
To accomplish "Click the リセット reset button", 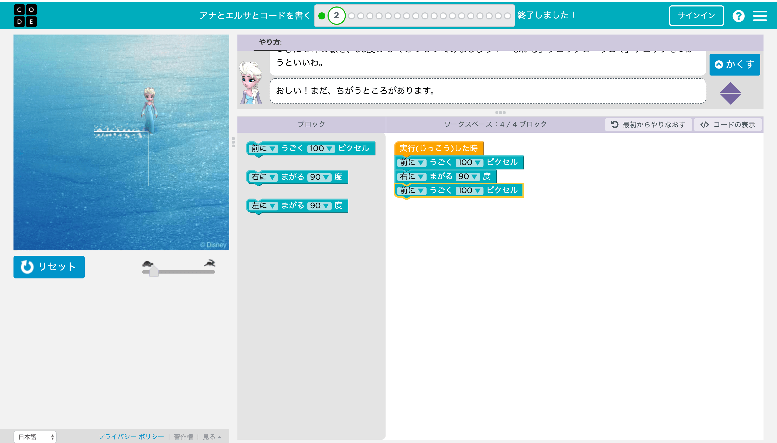I will 49,267.
